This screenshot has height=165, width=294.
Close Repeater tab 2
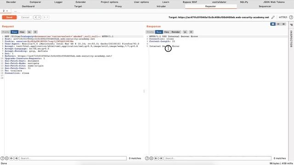(7, 11)
